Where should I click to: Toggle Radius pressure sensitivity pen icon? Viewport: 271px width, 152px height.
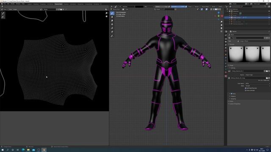click(x=169, y=7)
